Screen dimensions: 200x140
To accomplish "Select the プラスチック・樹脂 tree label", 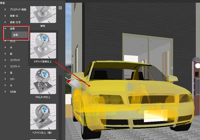I will pyautogui.click(x=18, y=9).
